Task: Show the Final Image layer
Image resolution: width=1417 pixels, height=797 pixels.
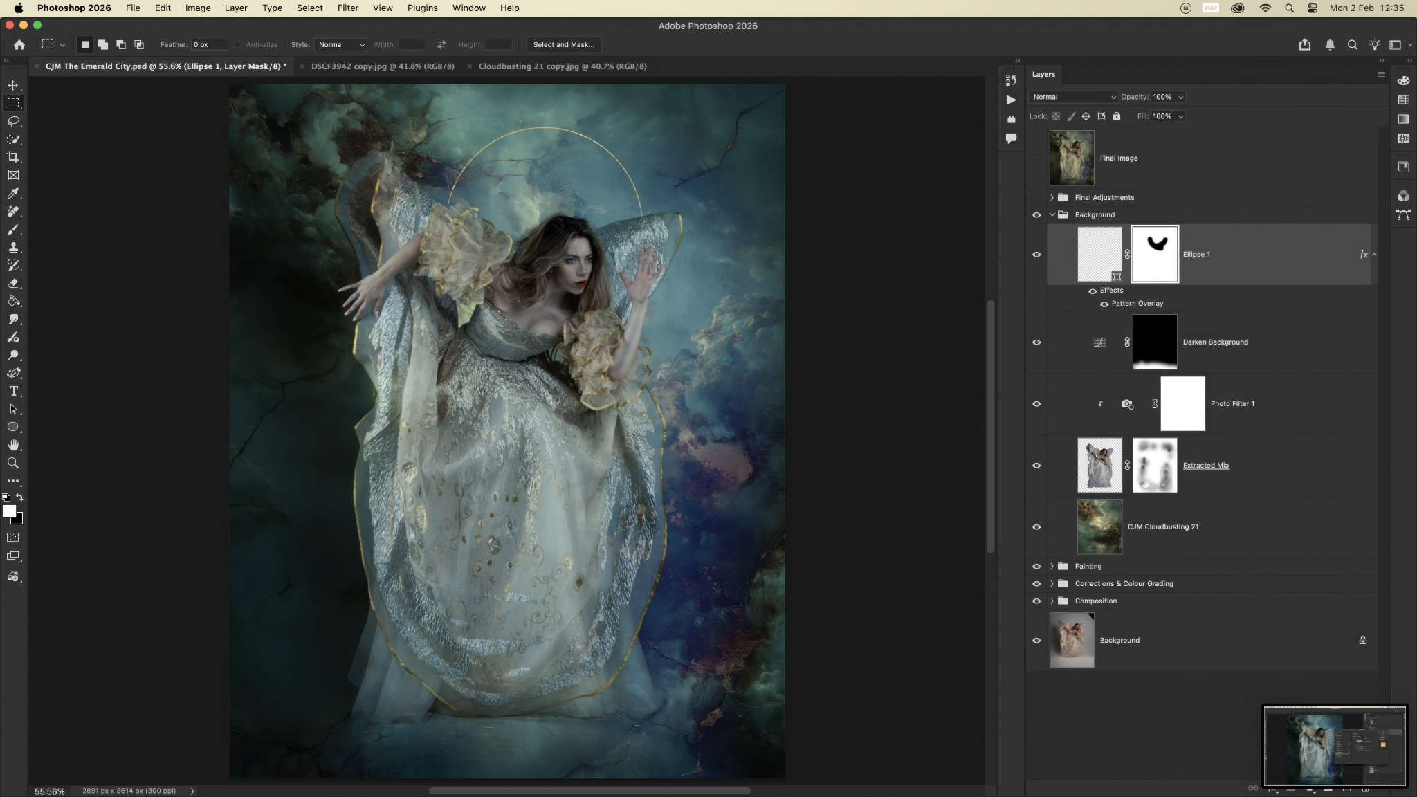Action: (x=1036, y=158)
